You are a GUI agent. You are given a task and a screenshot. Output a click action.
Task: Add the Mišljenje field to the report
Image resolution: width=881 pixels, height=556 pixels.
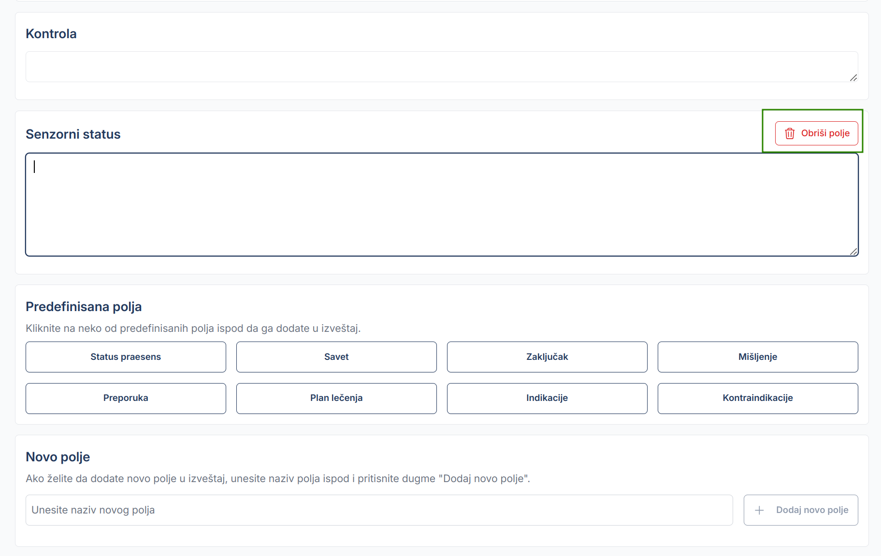[x=757, y=357]
